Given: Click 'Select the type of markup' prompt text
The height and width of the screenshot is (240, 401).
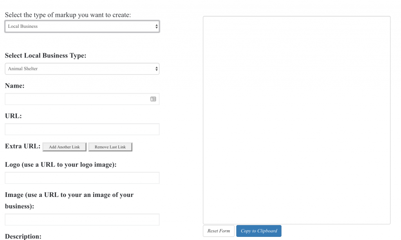Looking at the screenshot, I should (x=68, y=15).
